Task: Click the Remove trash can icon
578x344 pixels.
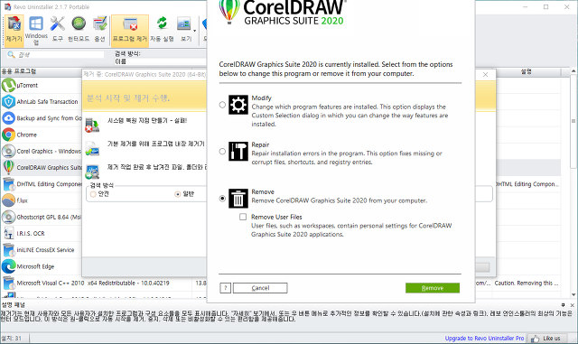Action: coord(238,199)
